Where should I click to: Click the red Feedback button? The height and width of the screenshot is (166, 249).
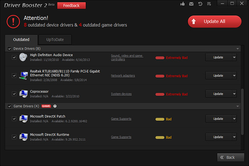click(71, 5)
